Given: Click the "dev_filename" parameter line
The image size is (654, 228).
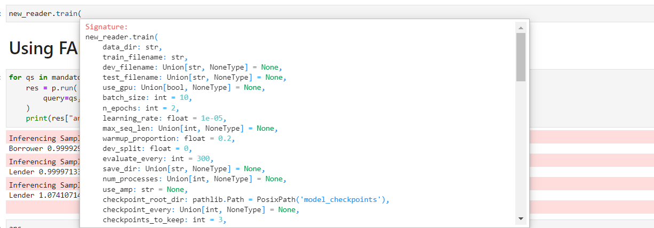Looking at the screenshot, I should click(192, 67).
